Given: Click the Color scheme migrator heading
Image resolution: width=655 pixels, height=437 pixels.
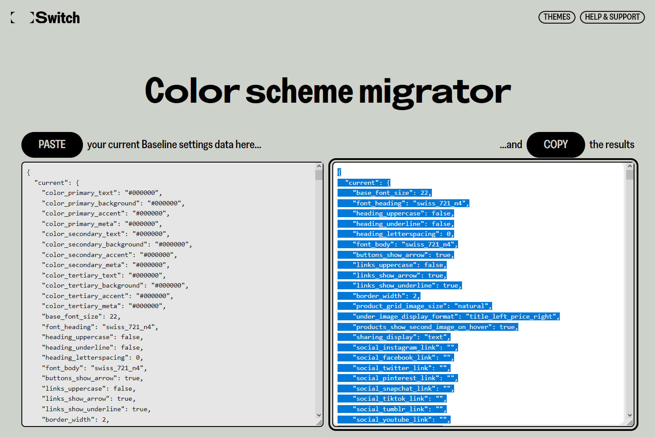Looking at the screenshot, I should pyautogui.click(x=327, y=91).
